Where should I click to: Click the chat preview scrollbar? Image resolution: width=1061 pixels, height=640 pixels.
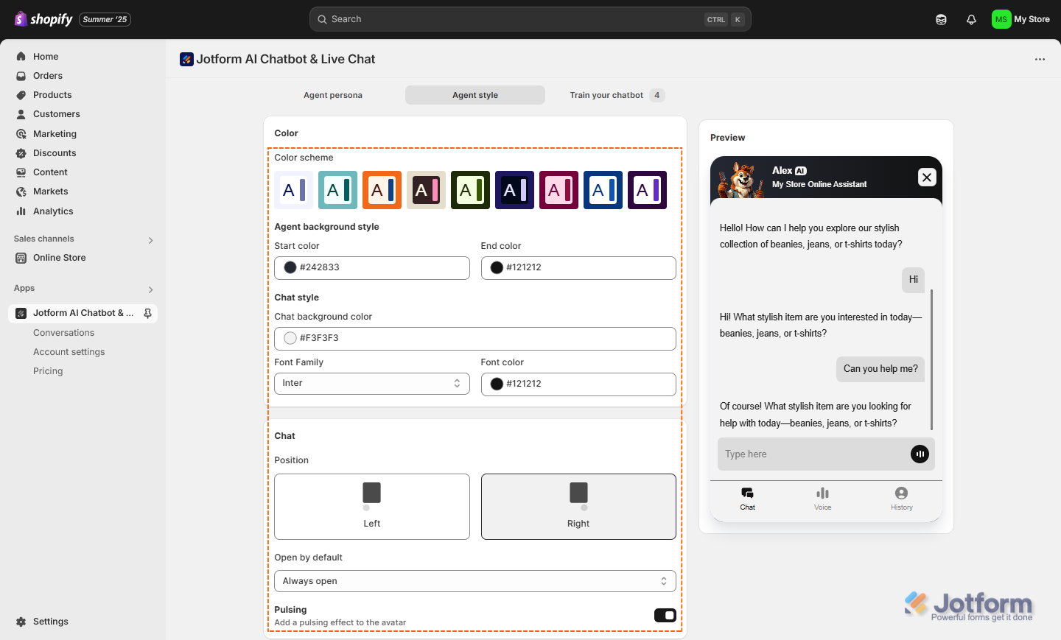click(x=932, y=359)
